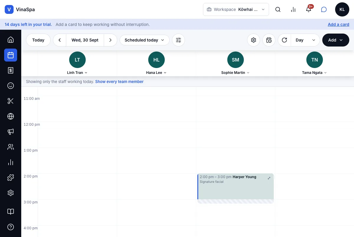Open the Online booking globe icon

(11, 116)
